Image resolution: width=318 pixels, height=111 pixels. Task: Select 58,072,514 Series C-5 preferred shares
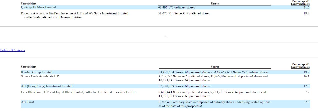[184, 13]
